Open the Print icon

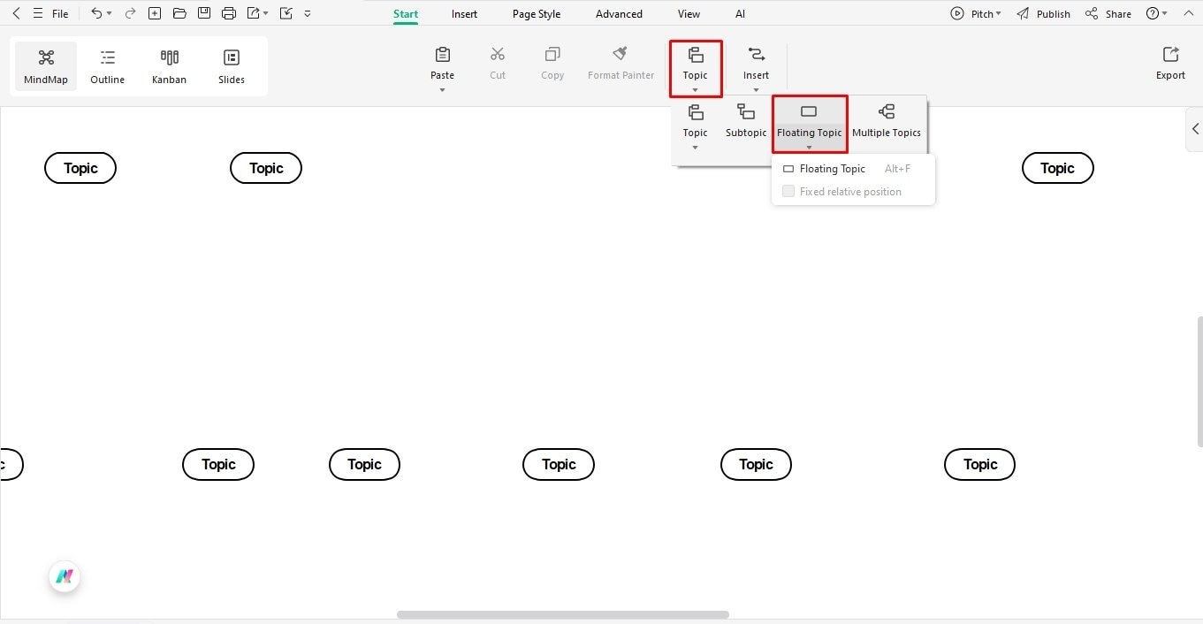pos(229,13)
